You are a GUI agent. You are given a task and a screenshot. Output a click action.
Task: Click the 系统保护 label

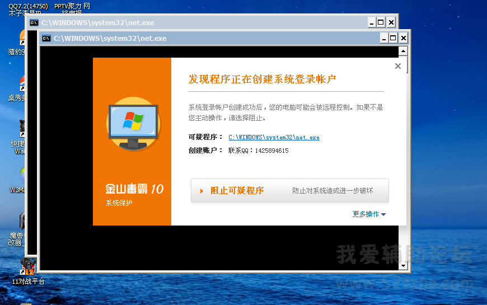coord(119,203)
